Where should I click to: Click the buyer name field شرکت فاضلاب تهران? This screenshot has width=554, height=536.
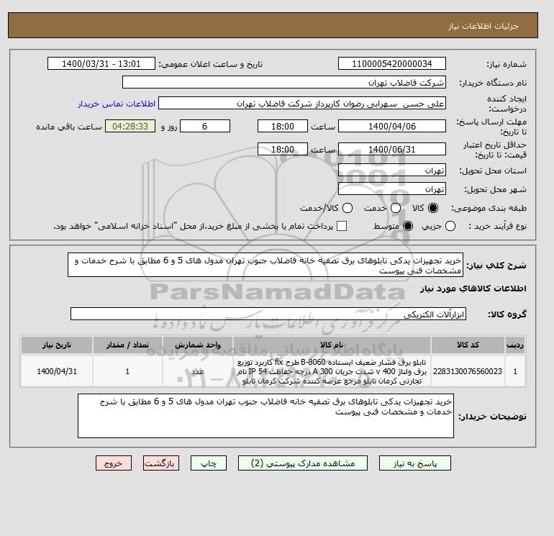tap(284, 82)
